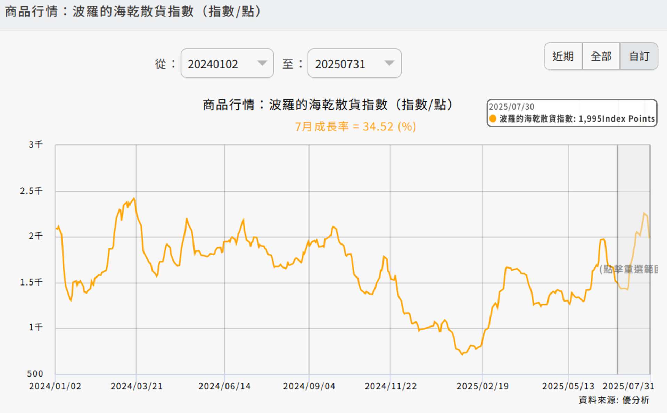Click x-axis label 2024/09/04
The image size is (667, 413).
coord(309,386)
